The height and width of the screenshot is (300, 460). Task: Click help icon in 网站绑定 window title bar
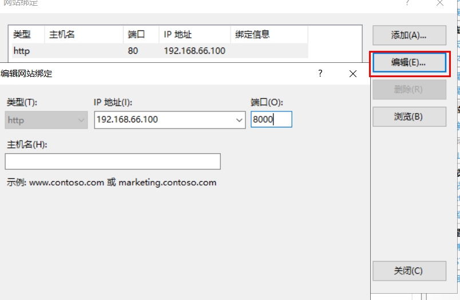(x=407, y=3)
